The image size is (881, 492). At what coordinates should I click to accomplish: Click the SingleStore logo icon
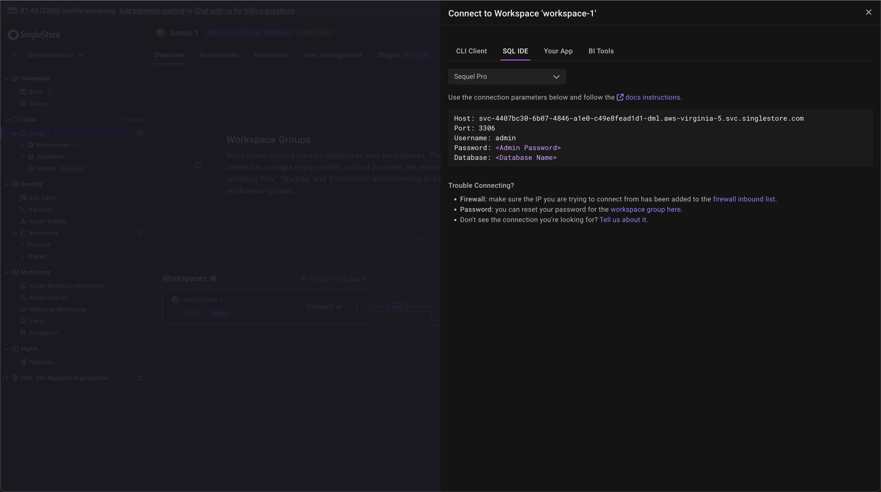pyautogui.click(x=13, y=34)
